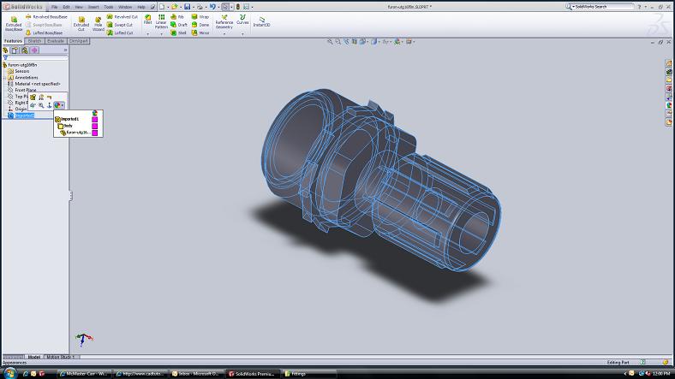Switch to the Sketch tab
The image size is (675, 379).
[x=34, y=40]
